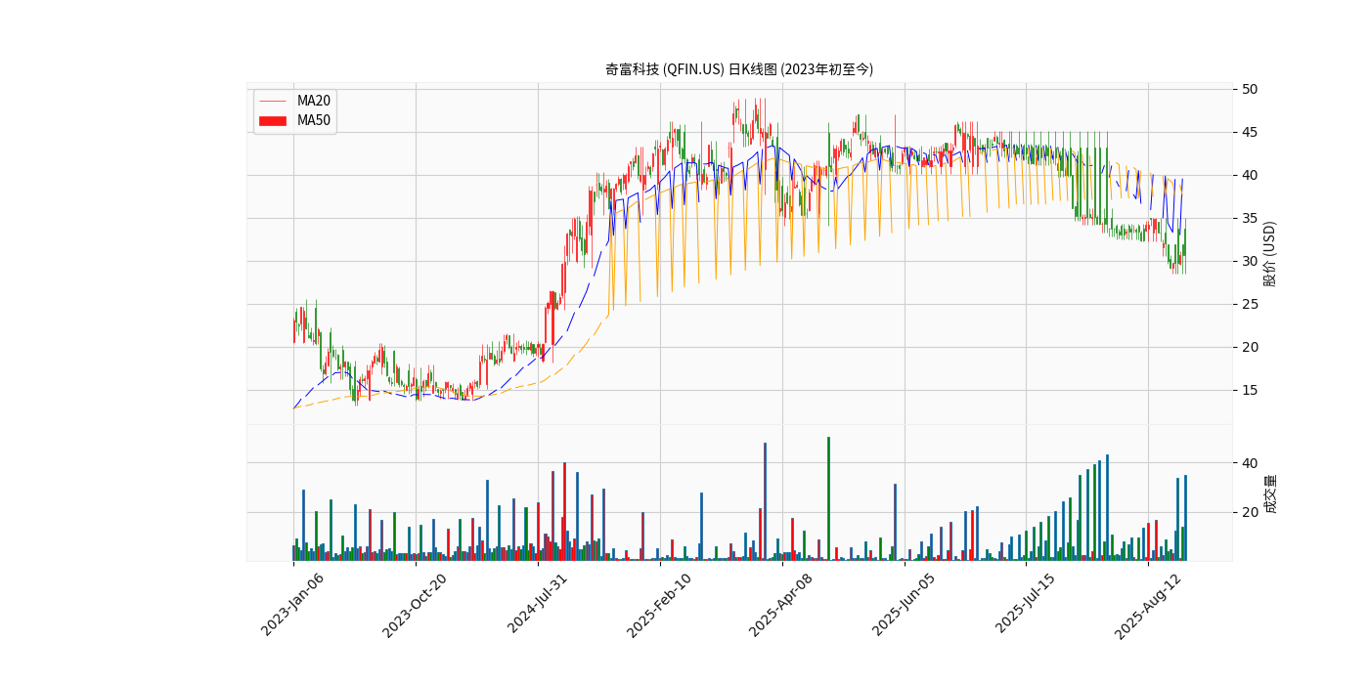
Task: Click the 2025-Jul-15 date label
Action: click(1026, 605)
